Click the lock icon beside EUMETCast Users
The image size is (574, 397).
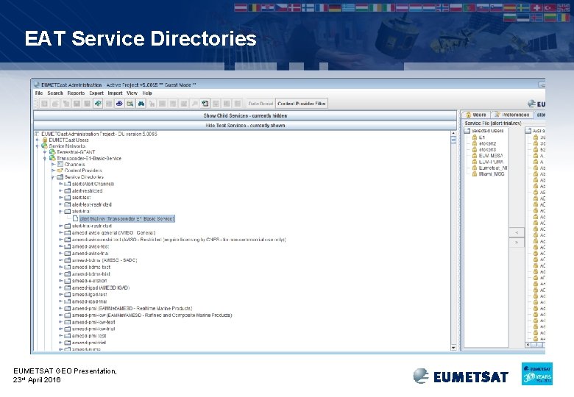[x=45, y=140]
